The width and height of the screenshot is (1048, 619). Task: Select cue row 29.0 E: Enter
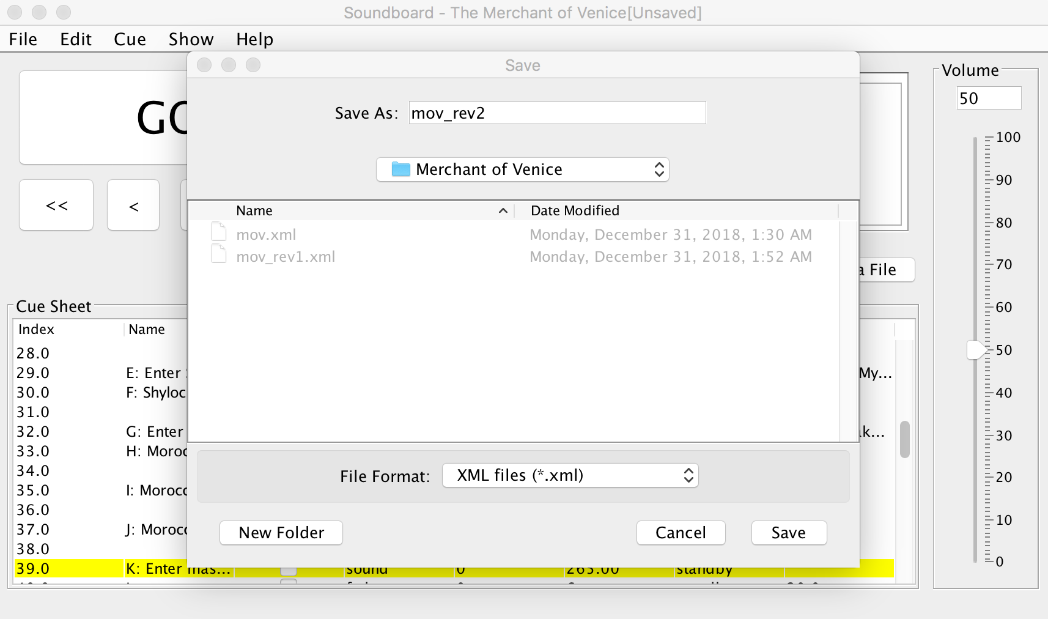[100, 373]
